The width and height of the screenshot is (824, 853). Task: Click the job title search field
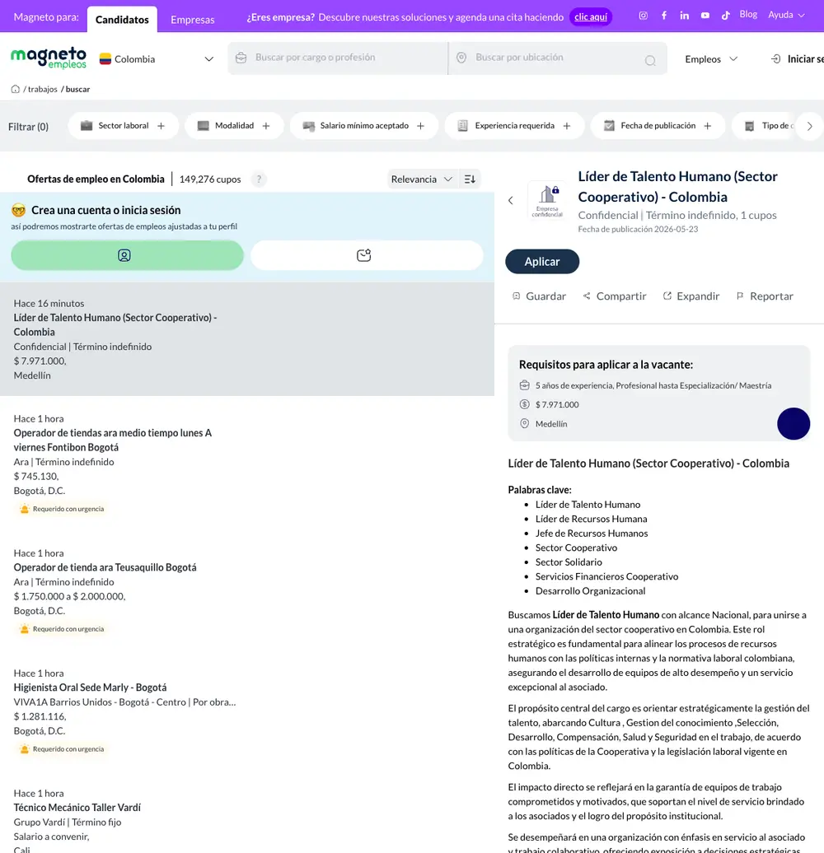338,58
